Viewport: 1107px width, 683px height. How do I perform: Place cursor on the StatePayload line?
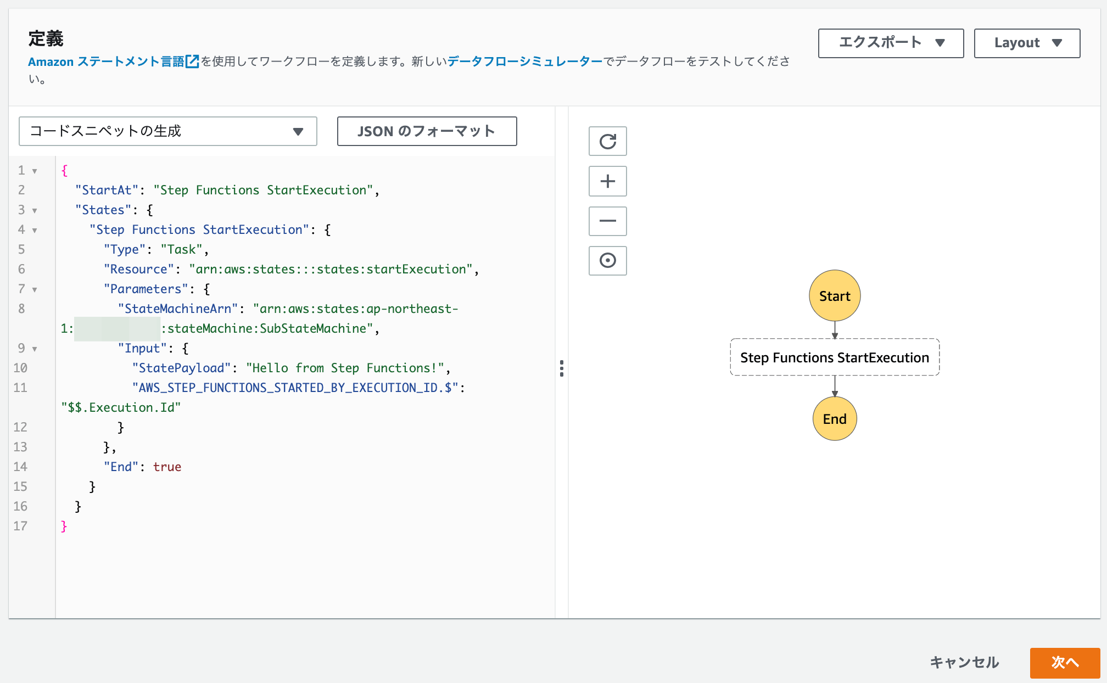click(291, 368)
